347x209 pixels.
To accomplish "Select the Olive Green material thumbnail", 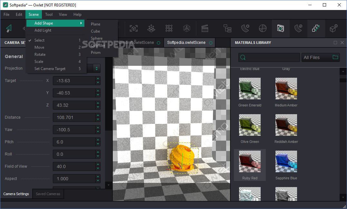I will coord(250,125).
